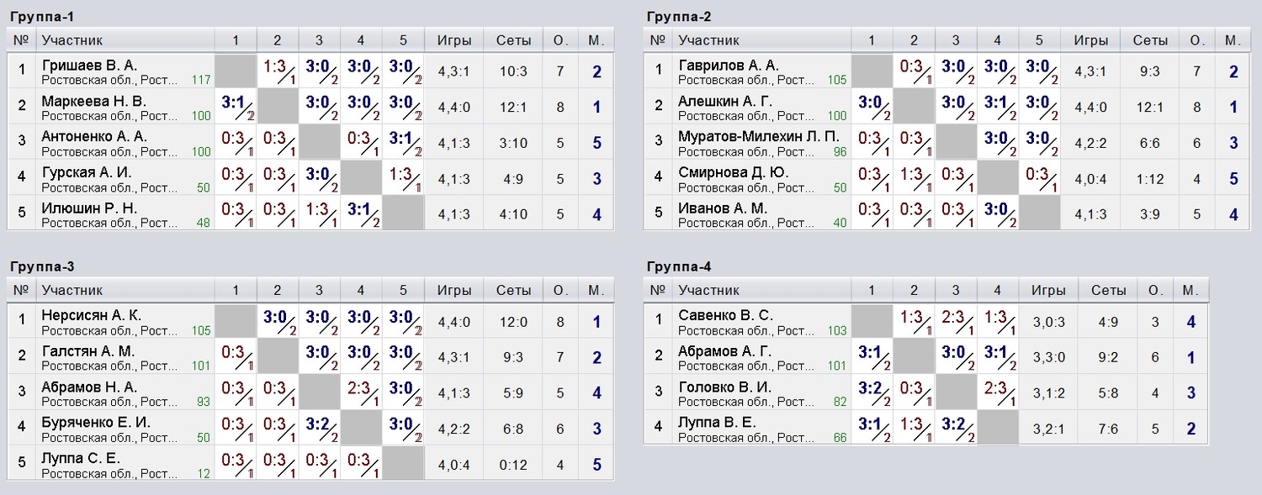Select the Игры column header in Группа-2
This screenshot has width=1262, height=495.
pyautogui.click(x=1090, y=39)
